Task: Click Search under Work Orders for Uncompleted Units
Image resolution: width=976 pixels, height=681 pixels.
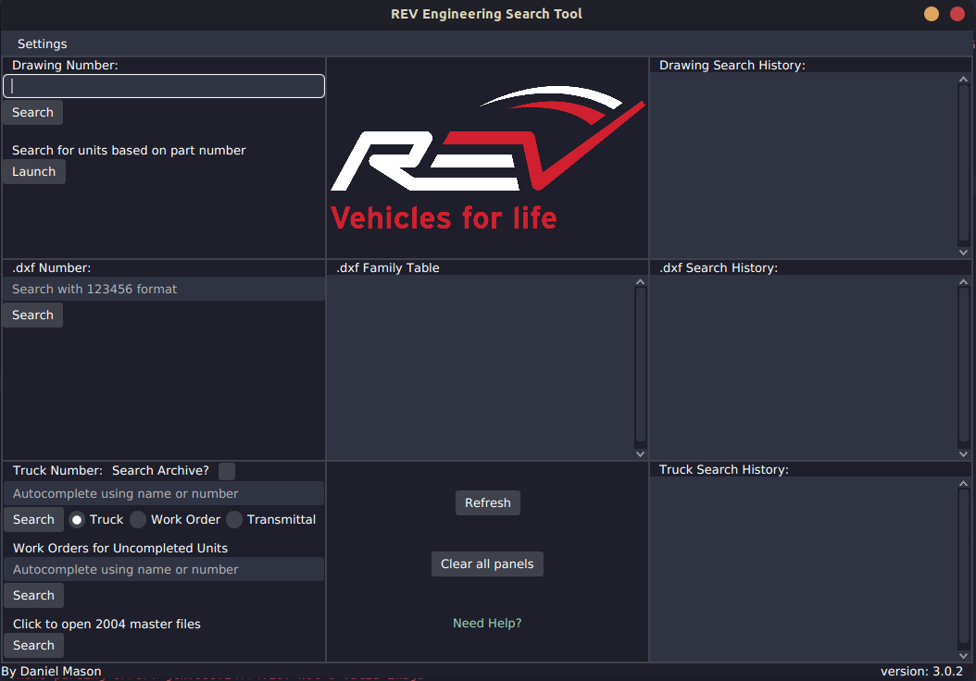Action: click(33, 595)
